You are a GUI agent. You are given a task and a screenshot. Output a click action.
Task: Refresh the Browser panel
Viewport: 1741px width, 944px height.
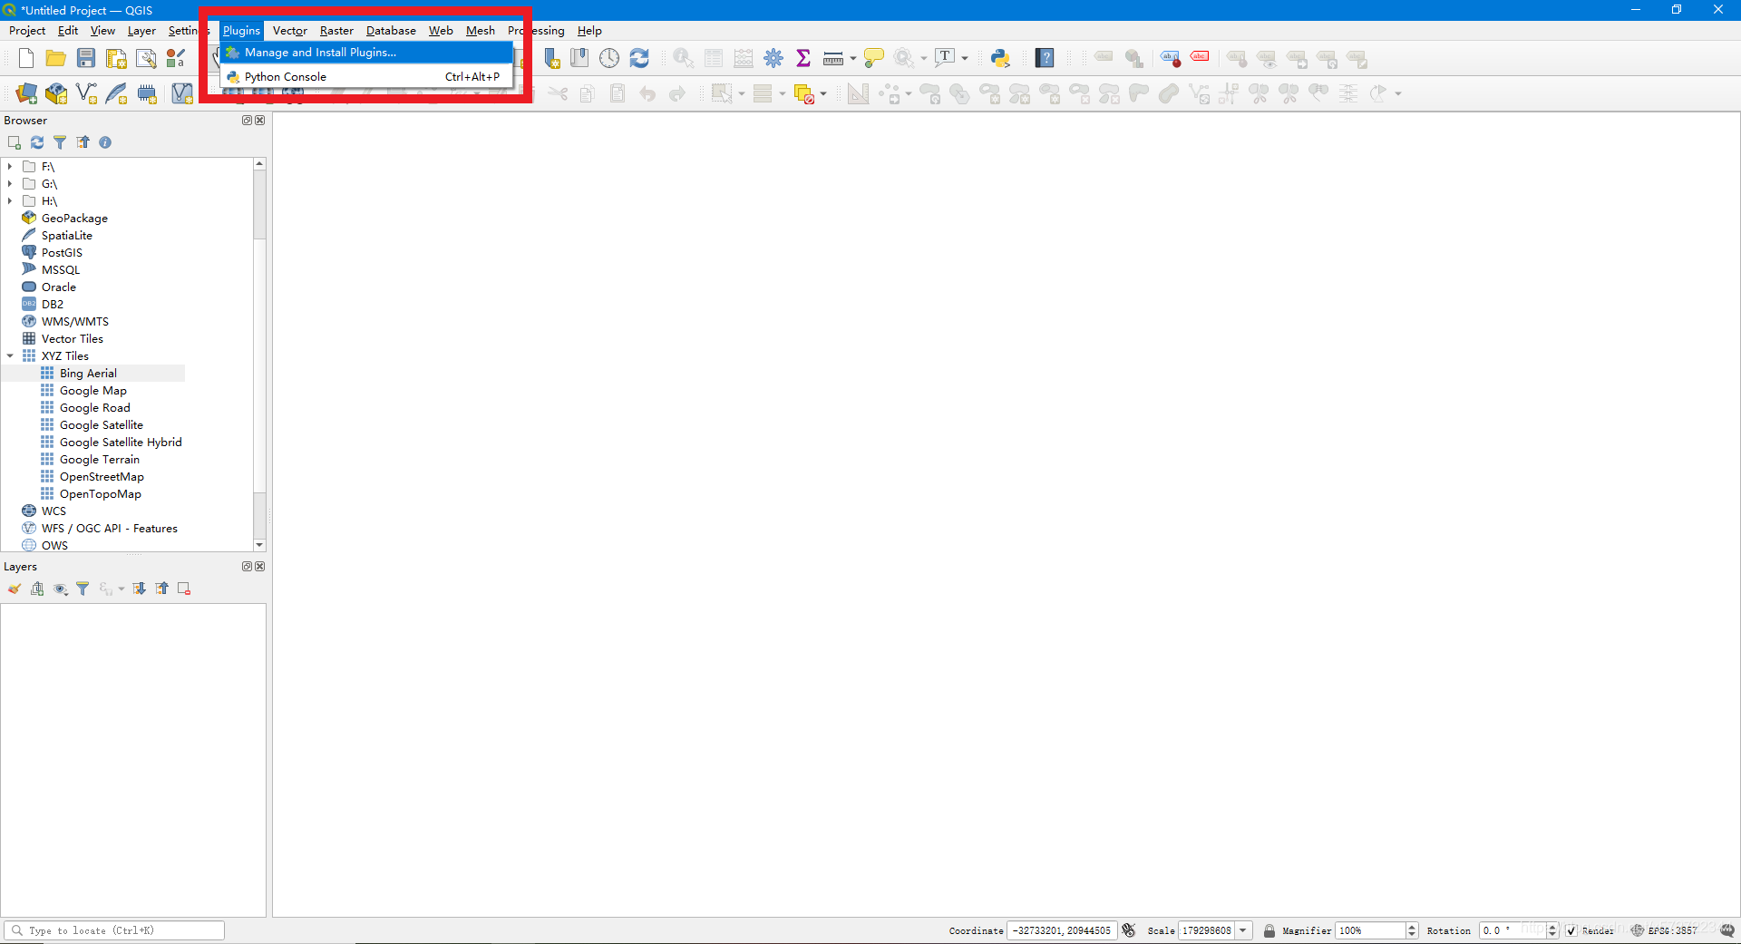[x=37, y=142]
